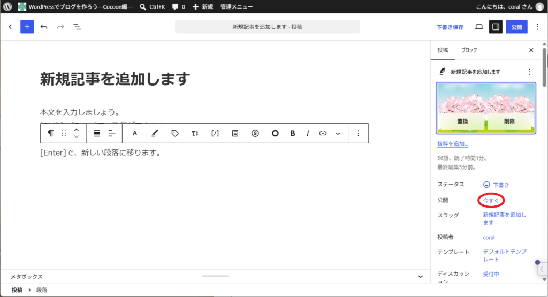Image resolution: width=548 pixels, height=297 pixels.
Task: Open the site name link in admin bar
Action: (x=75, y=6)
